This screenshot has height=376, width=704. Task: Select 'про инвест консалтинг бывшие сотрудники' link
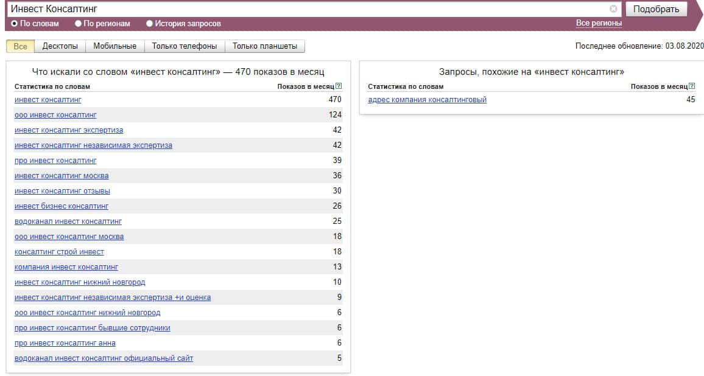[92, 328]
